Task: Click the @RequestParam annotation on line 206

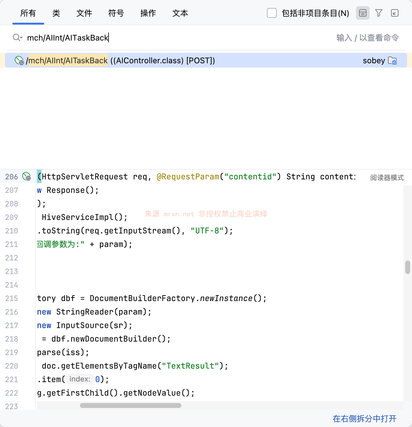Action: click(188, 177)
